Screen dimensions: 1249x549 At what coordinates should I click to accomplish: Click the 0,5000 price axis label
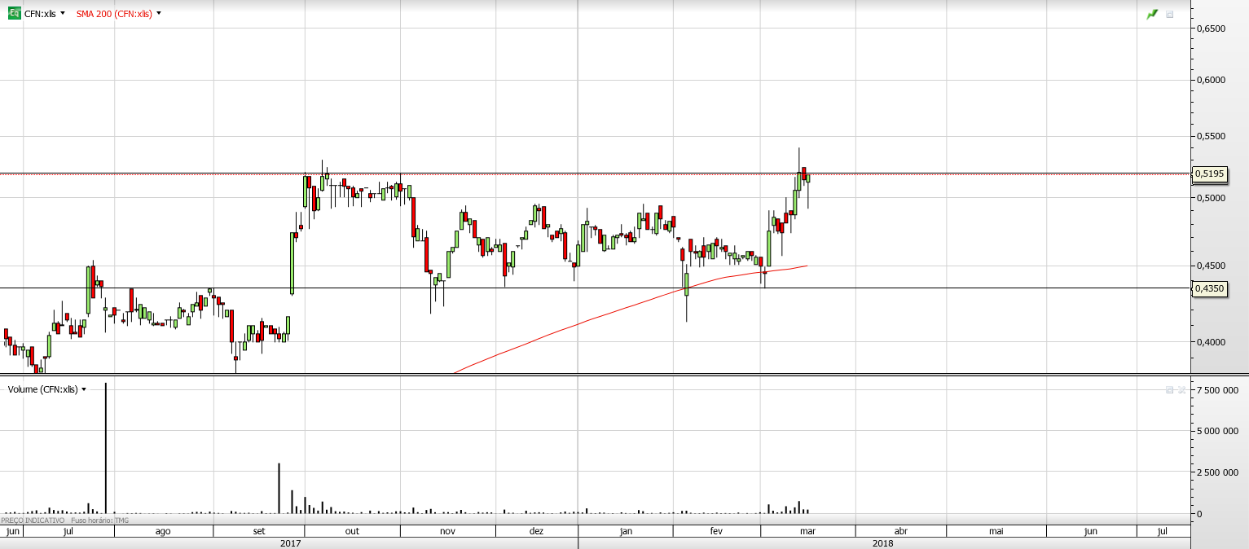[x=1211, y=198]
